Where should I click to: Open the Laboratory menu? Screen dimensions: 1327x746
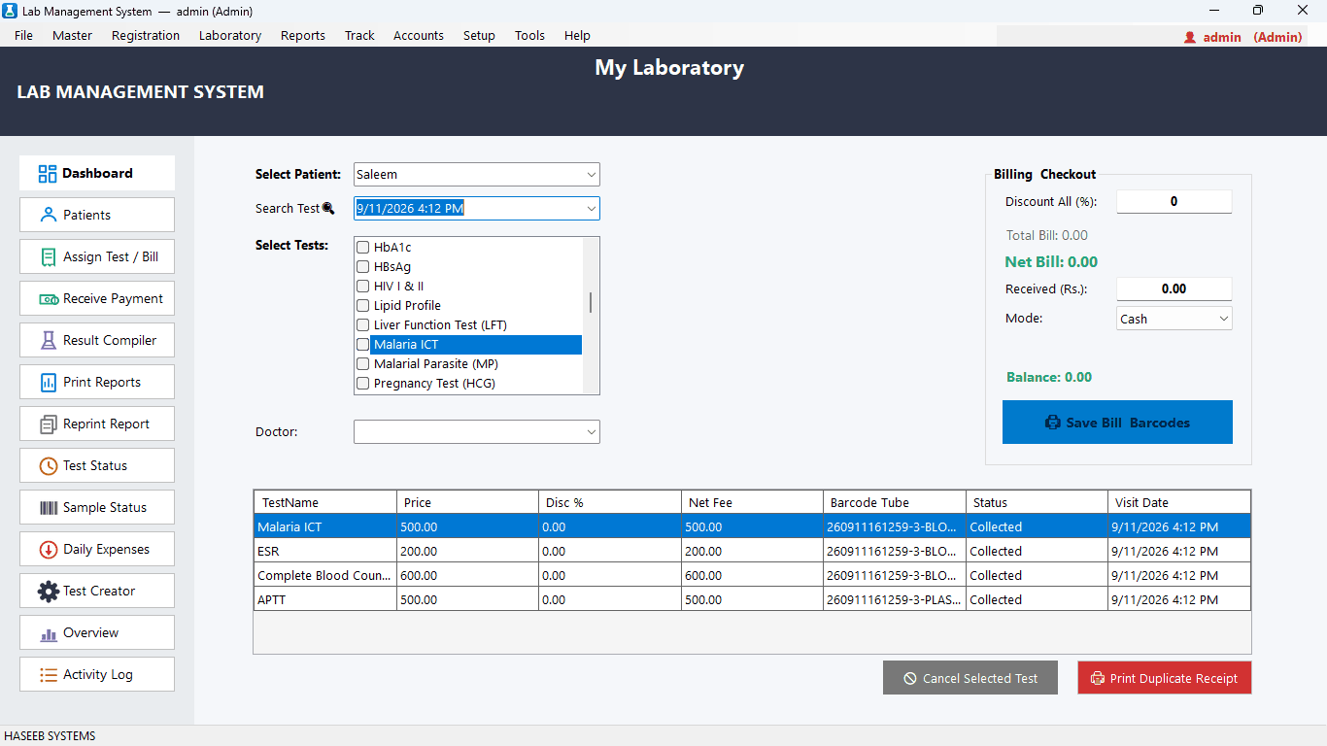click(230, 36)
